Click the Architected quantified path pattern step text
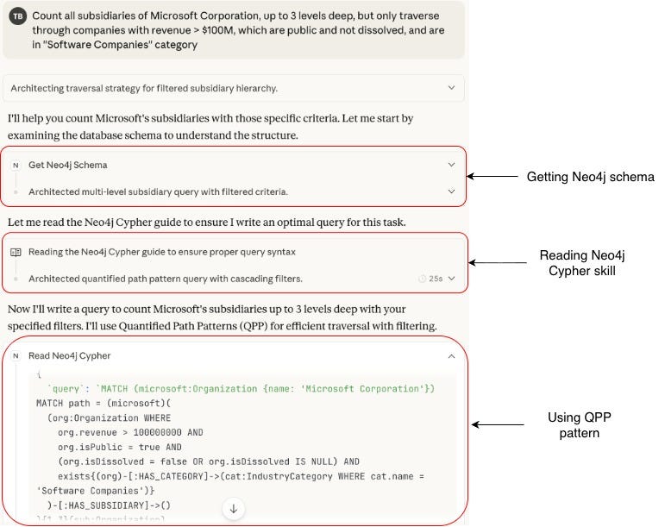The height and width of the screenshot is (527, 665). pos(165,279)
